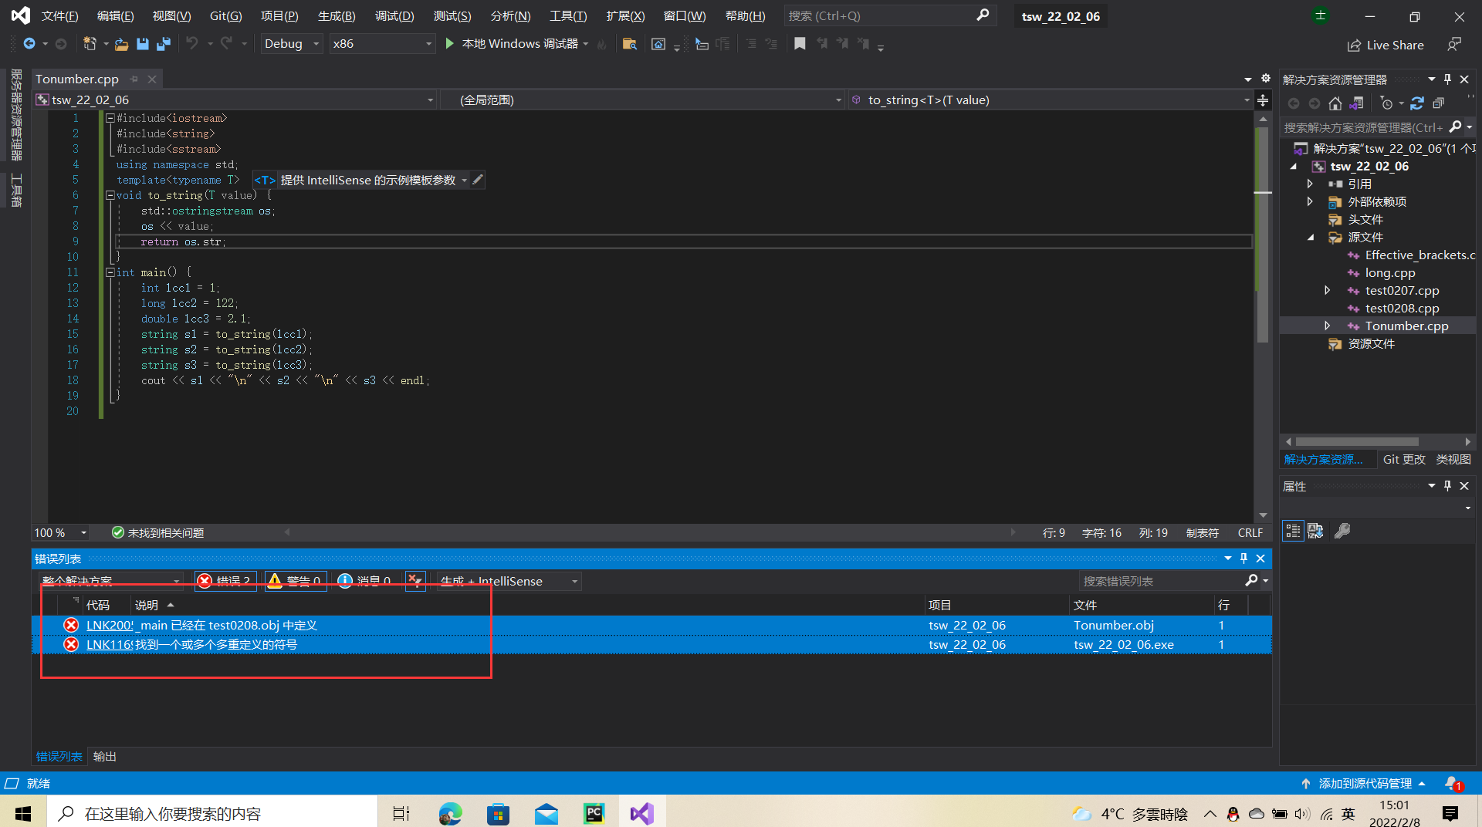1482x827 pixels.
Task: Open the 生成 + IntelliSense source dropdown
Action: pyautogui.click(x=509, y=581)
